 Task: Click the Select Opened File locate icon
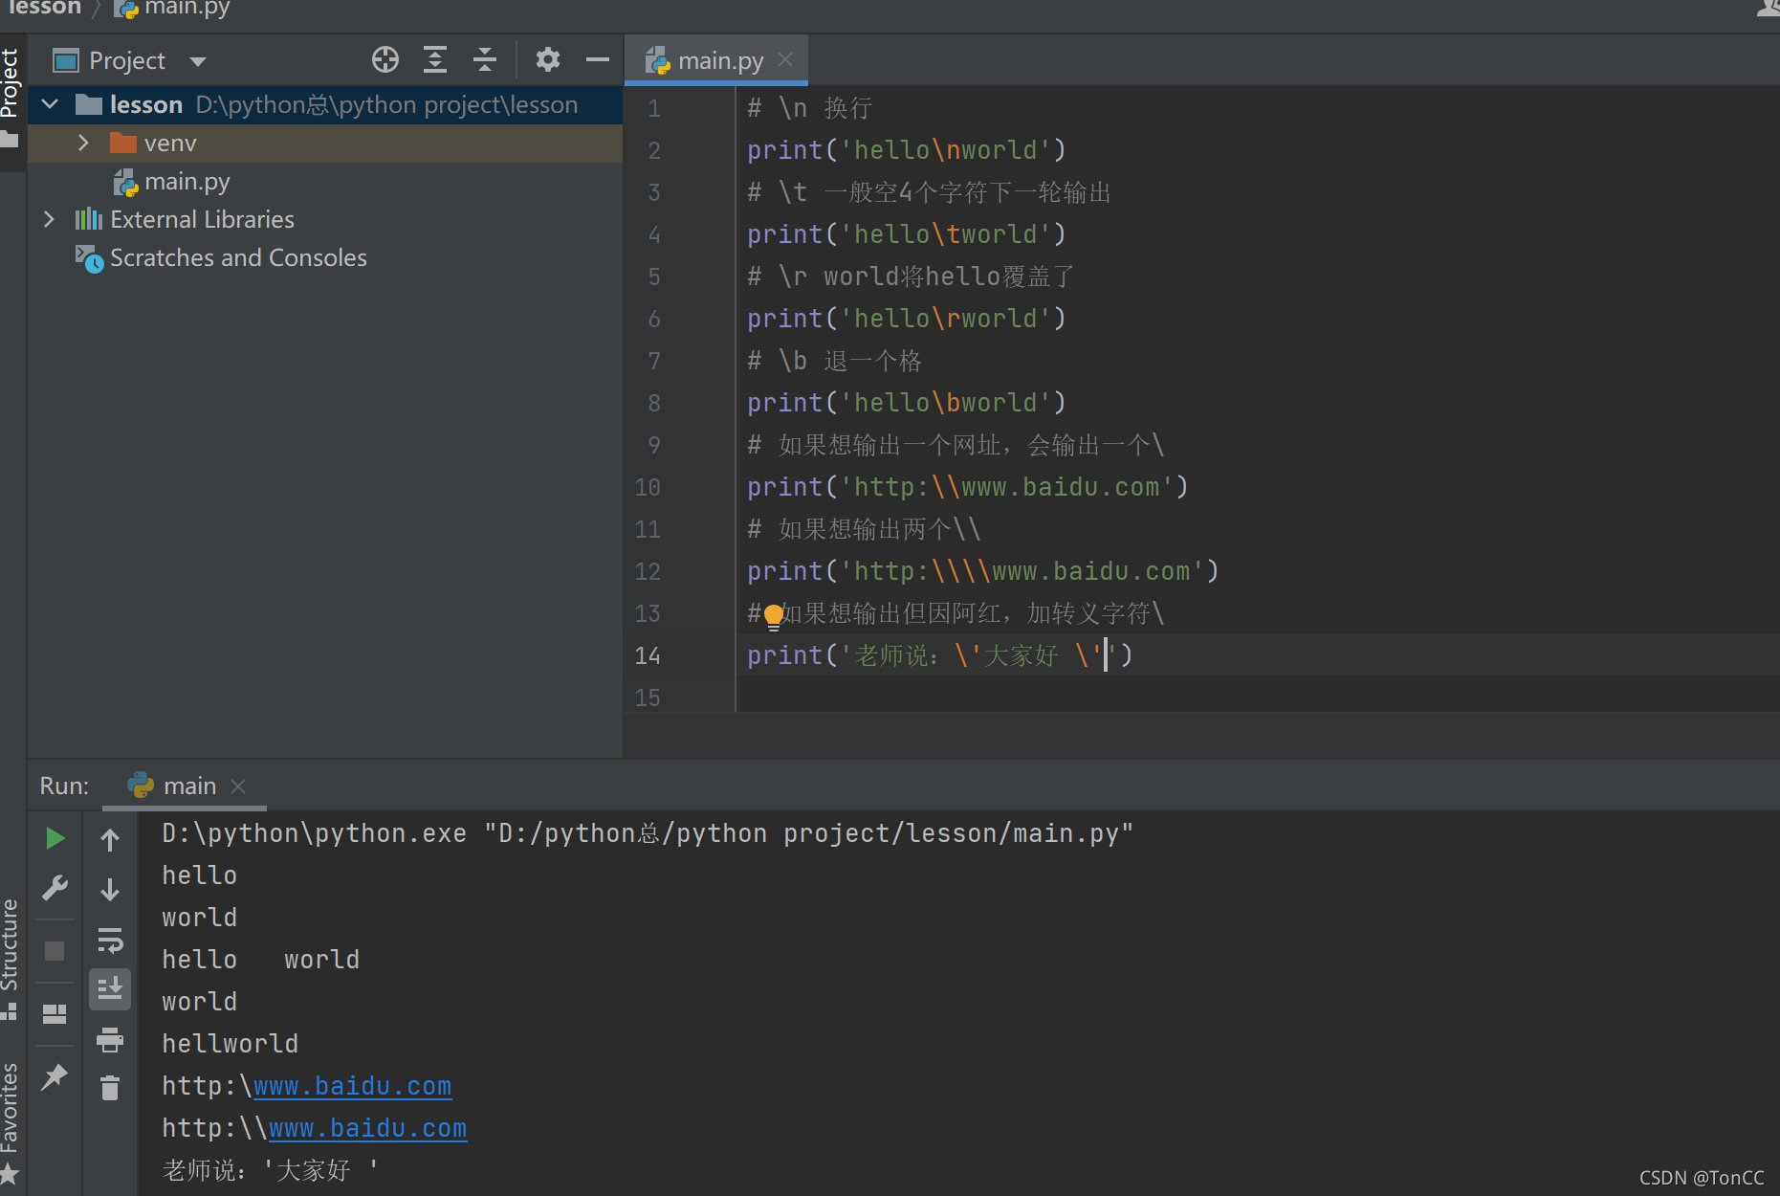(x=385, y=60)
